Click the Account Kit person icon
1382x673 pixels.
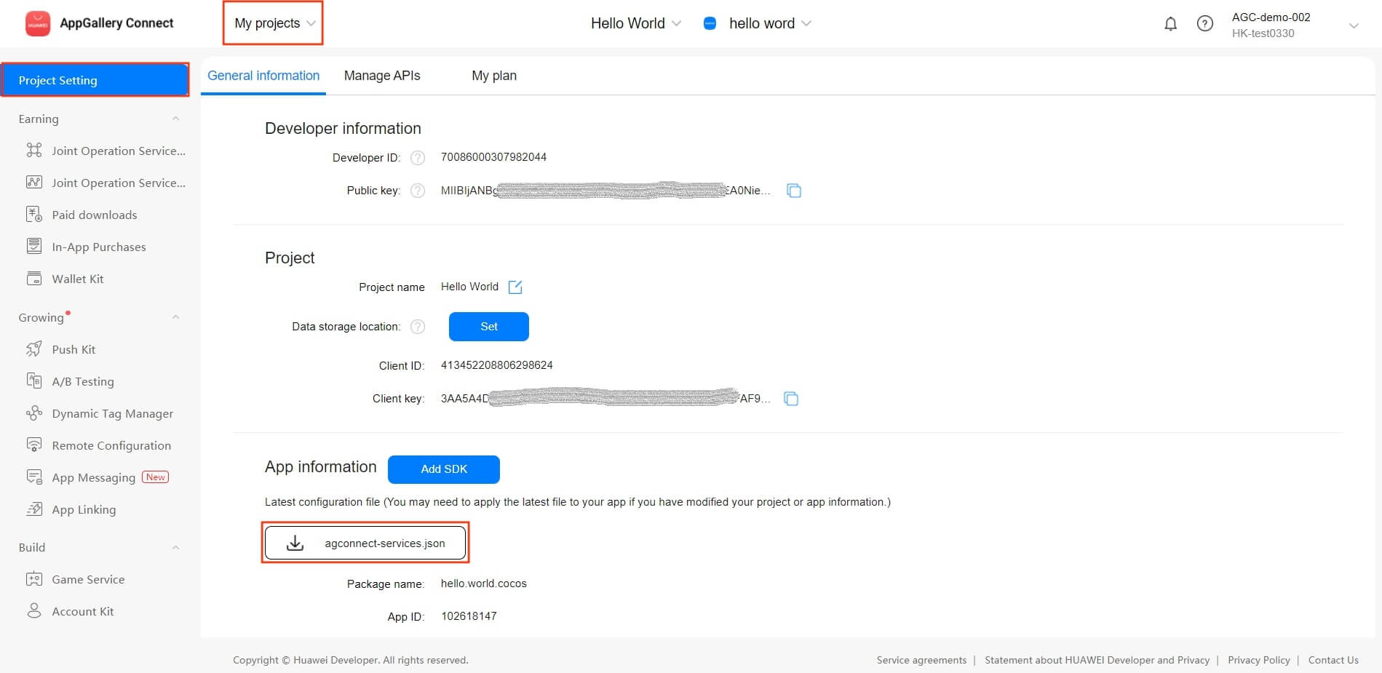click(34, 611)
